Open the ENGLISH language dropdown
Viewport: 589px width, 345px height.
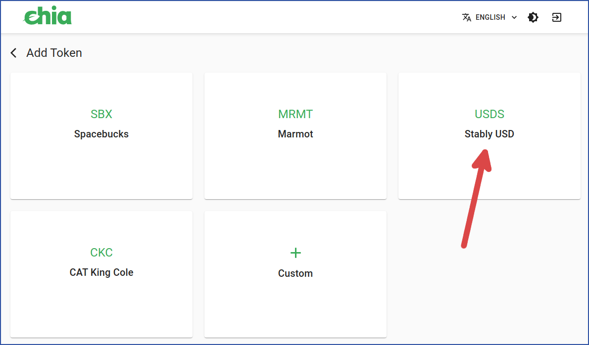(490, 17)
